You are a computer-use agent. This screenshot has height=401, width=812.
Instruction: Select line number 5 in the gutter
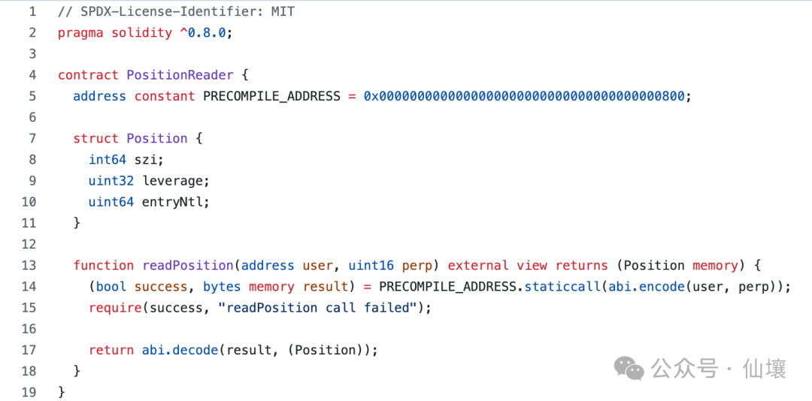[32, 96]
